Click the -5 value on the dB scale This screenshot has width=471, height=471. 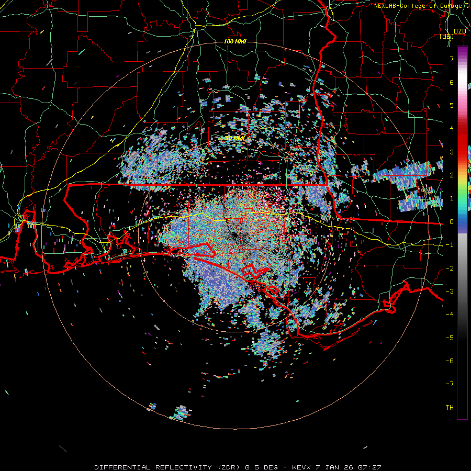[450, 338]
